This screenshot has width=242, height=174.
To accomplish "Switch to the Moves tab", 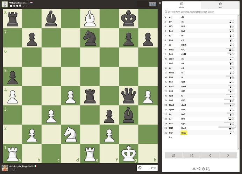I will click(x=182, y=5).
